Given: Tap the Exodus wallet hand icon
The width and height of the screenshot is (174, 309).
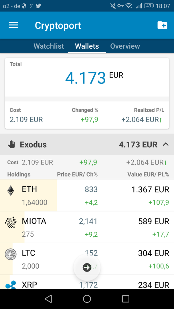Looking at the screenshot, I should click(x=11, y=144).
